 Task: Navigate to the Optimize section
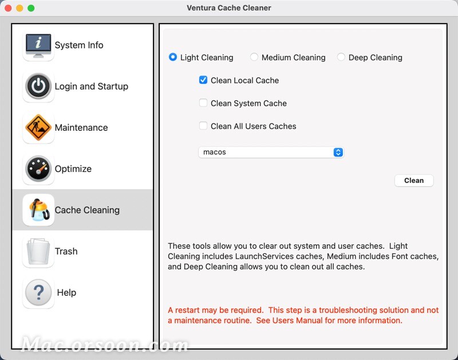pos(73,169)
